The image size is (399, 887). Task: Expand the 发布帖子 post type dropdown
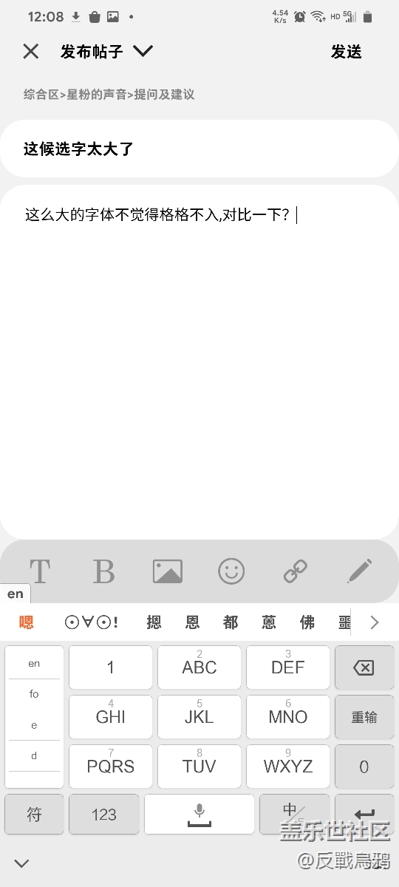143,51
